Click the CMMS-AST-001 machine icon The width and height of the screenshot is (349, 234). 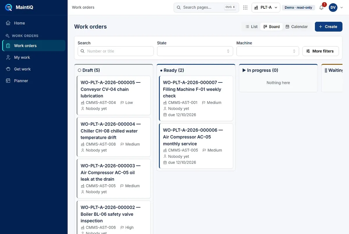click(165, 102)
